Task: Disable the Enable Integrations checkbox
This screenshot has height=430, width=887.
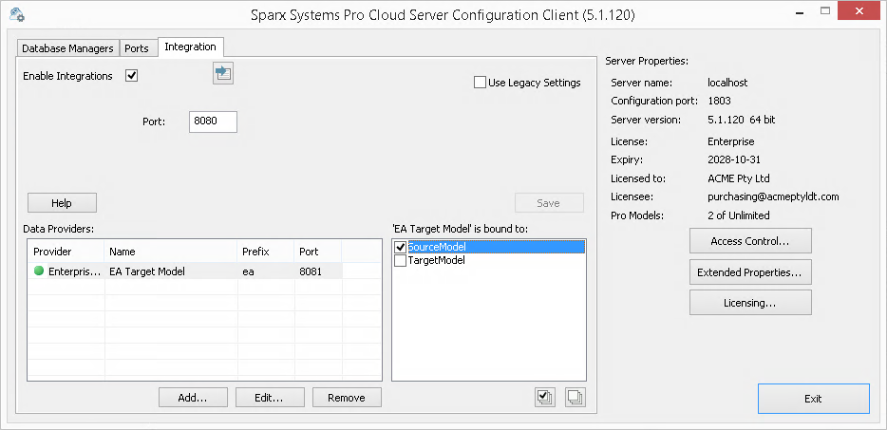Action: coord(132,76)
